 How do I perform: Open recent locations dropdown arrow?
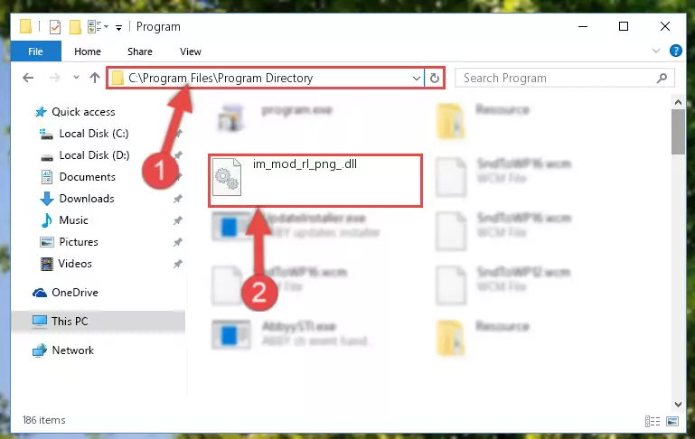click(x=76, y=78)
